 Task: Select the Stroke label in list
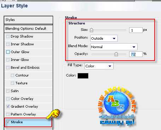pyautogui.click(x=17, y=122)
